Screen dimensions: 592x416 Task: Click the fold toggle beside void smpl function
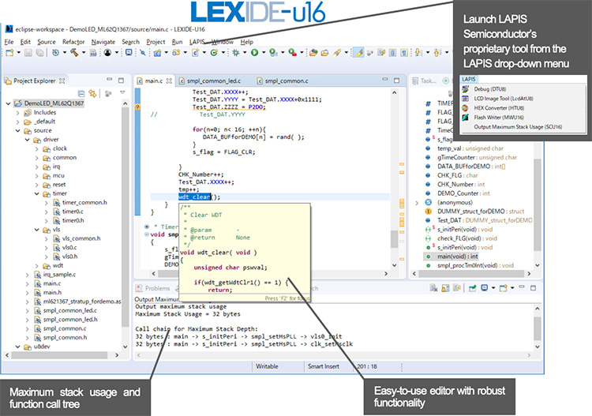147,234
